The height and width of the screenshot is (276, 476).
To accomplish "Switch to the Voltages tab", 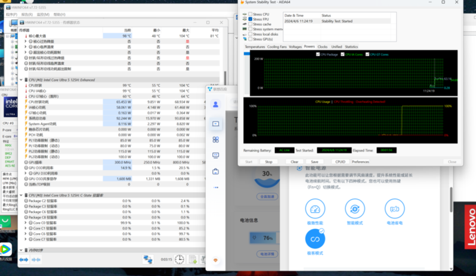I will pos(295,46).
